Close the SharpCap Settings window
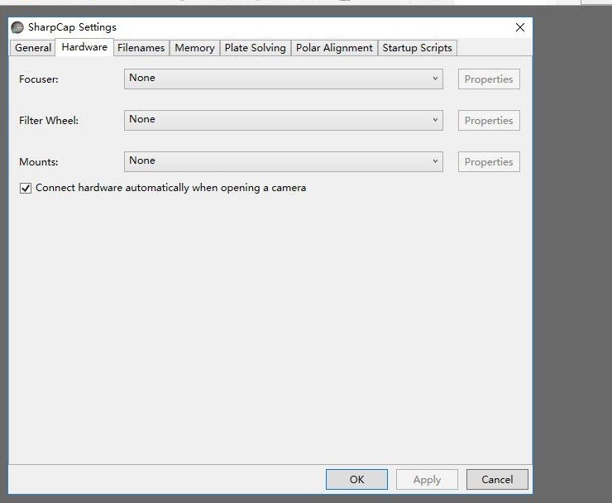The height and width of the screenshot is (503, 612). 520,27
